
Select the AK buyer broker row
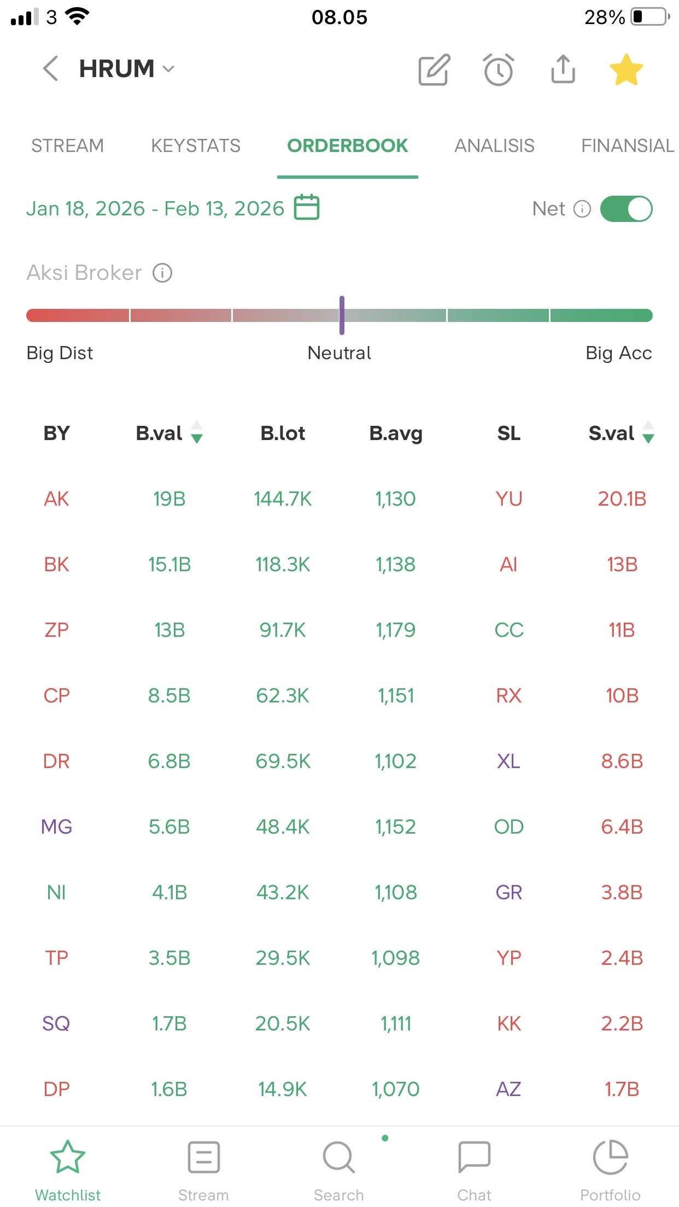click(57, 499)
